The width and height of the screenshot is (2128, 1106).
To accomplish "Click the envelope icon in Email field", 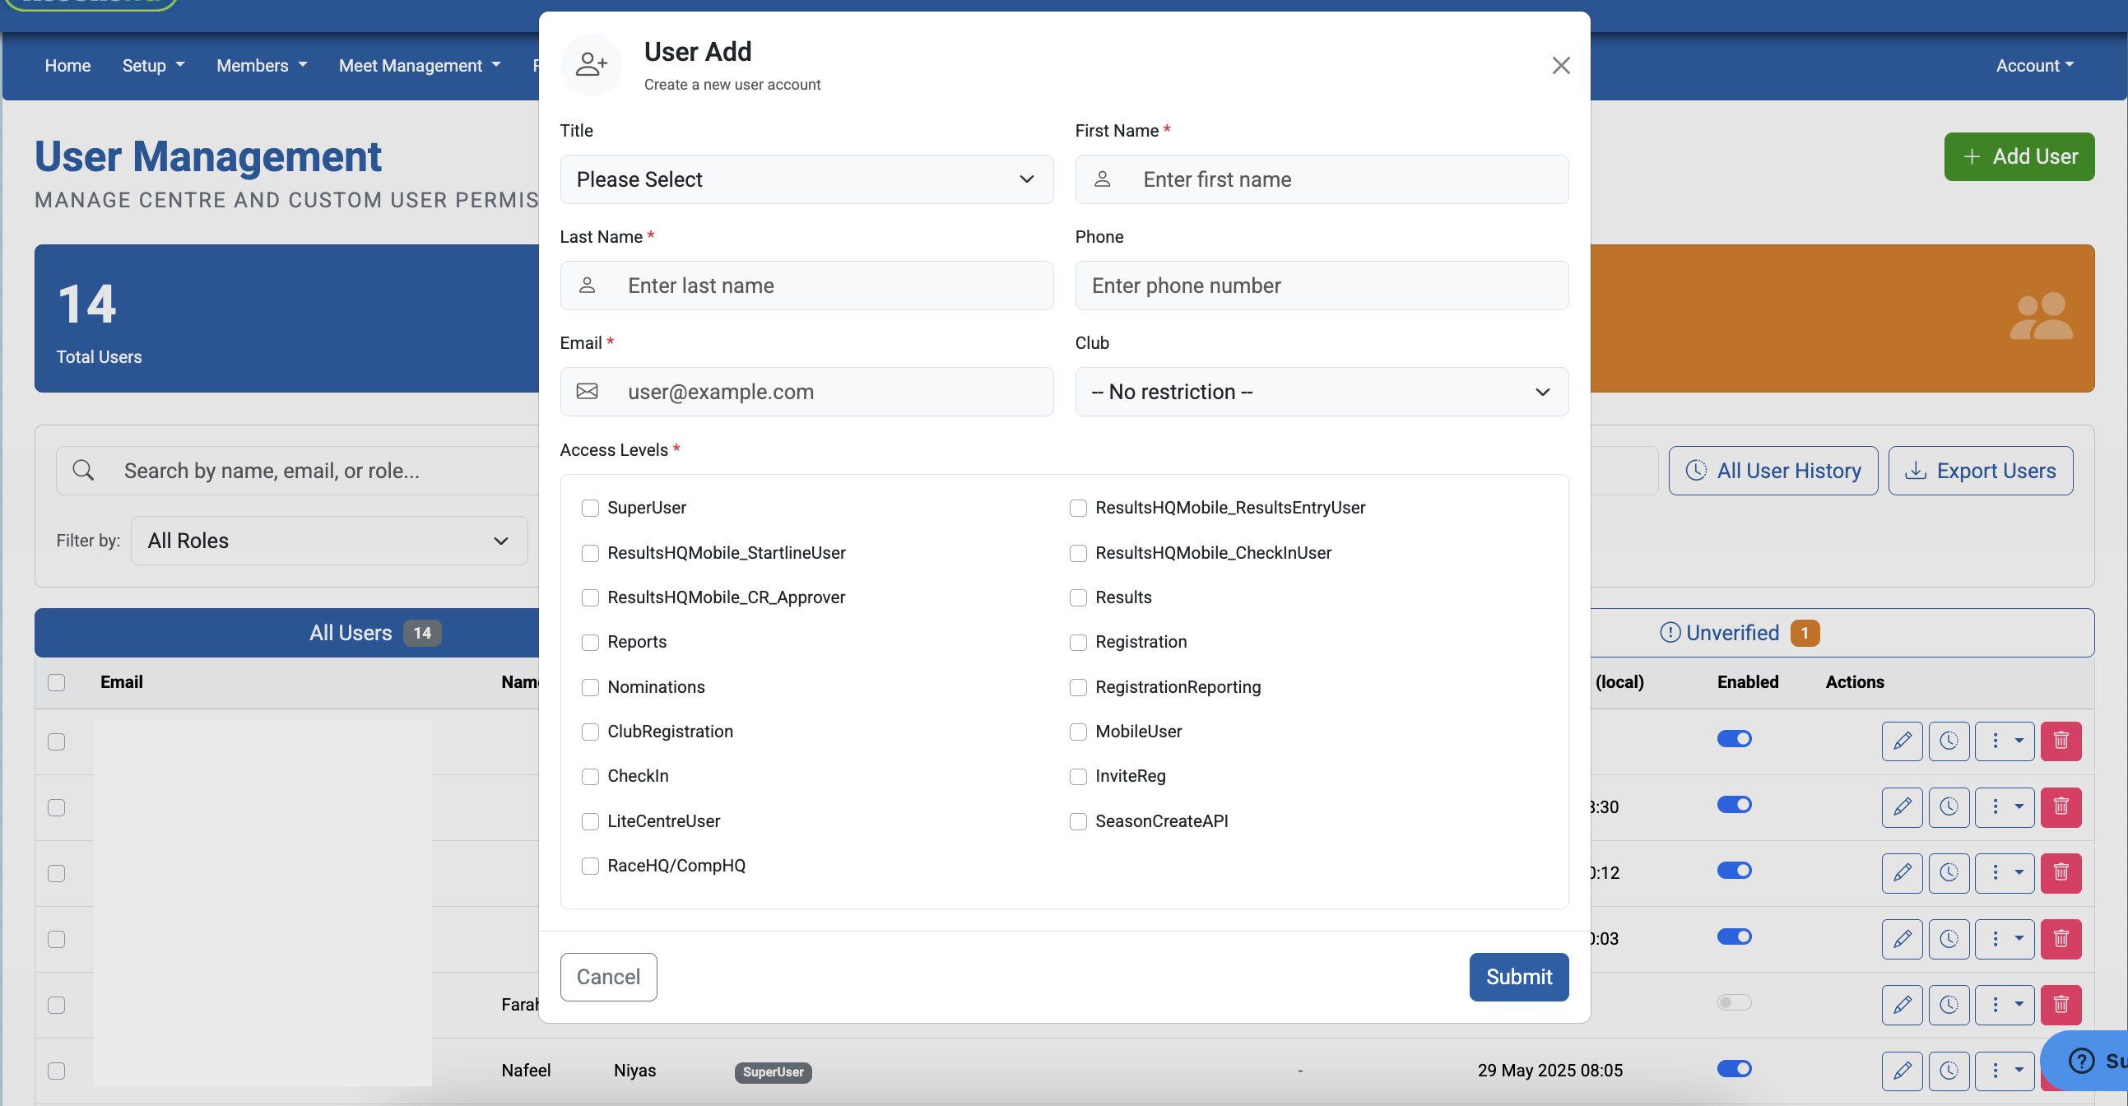I will [588, 392].
